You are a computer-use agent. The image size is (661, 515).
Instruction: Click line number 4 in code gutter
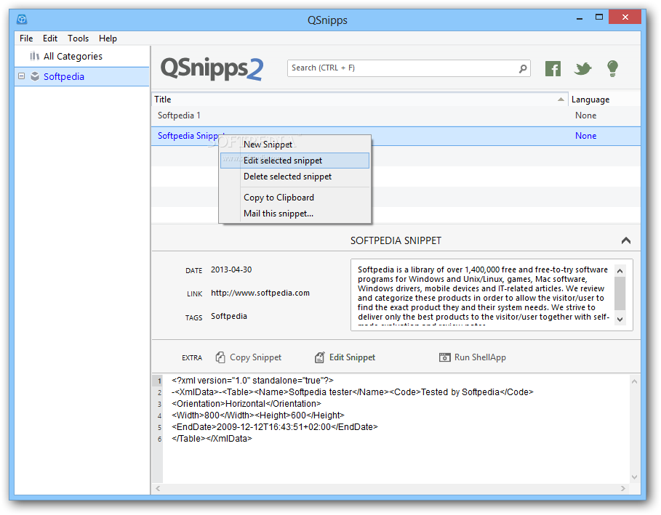pos(159,415)
